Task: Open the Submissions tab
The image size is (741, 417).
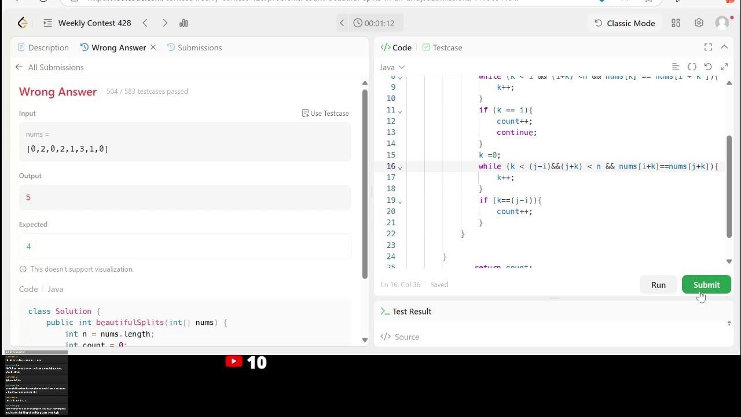Action: (x=195, y=47)
